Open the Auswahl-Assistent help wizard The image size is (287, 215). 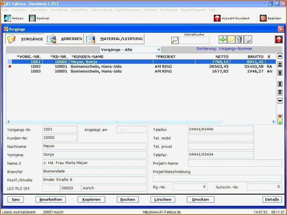pos(231,18)
